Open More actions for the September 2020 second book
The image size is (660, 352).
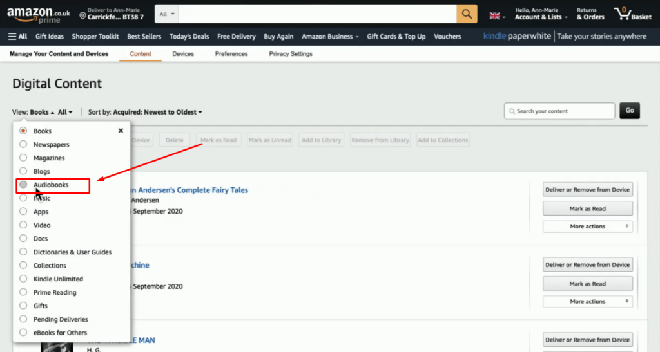point(588,302)
